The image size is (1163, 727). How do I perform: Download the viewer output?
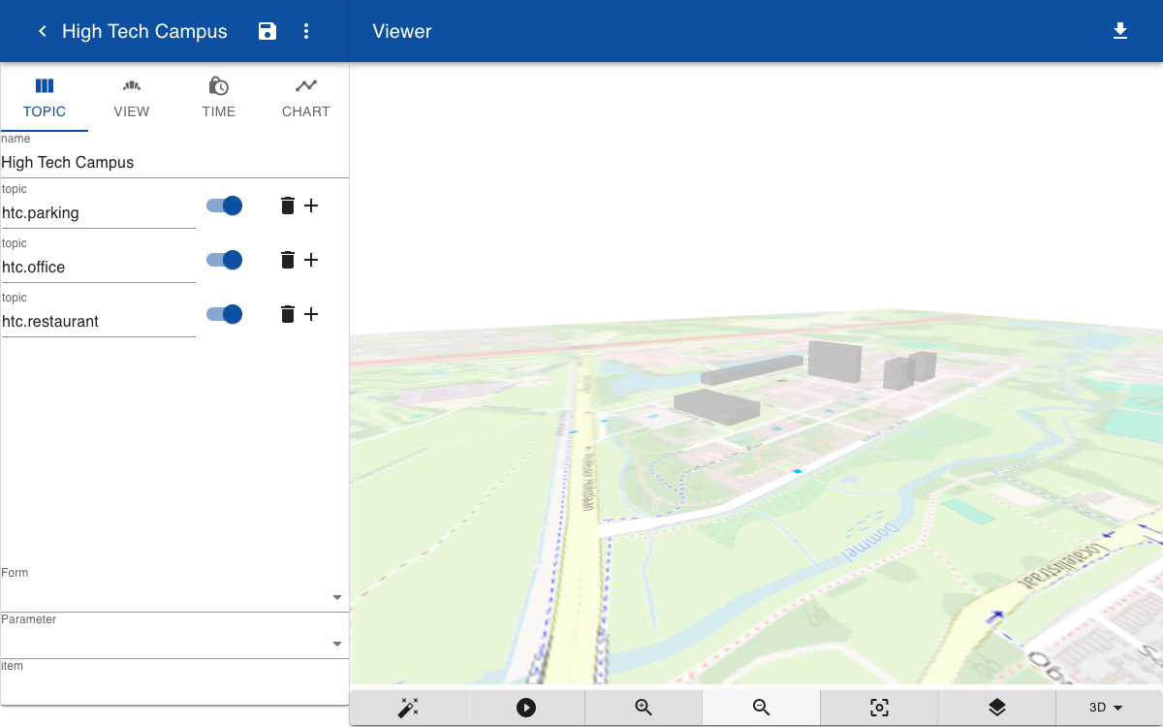[x=1120, y=31]
